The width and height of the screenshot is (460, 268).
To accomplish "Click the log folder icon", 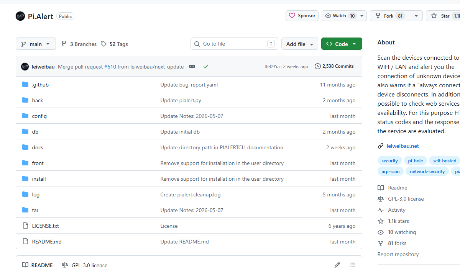I will [x=25, y=194].
